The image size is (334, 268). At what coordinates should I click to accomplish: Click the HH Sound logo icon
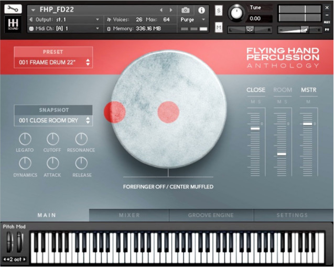(13, 25)
